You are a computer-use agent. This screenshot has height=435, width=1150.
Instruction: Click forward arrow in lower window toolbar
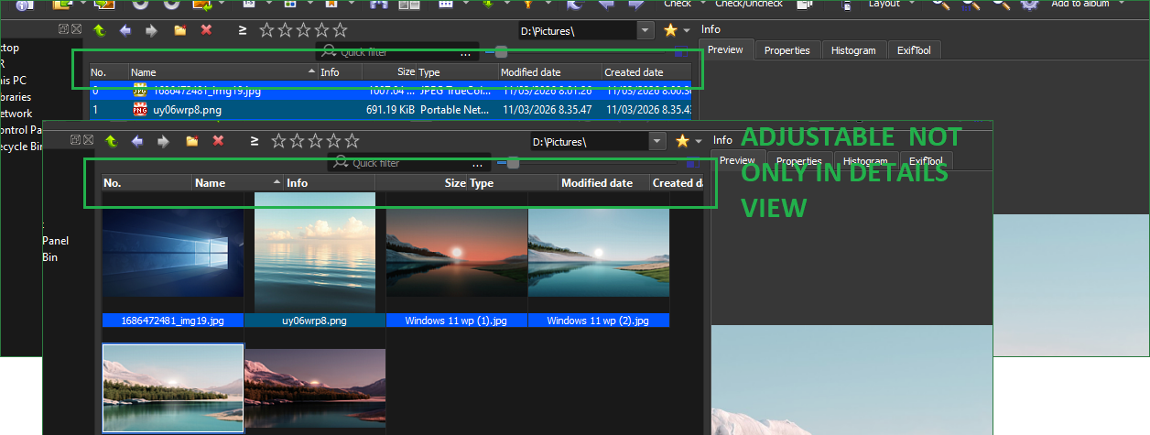tap(164, 141)
